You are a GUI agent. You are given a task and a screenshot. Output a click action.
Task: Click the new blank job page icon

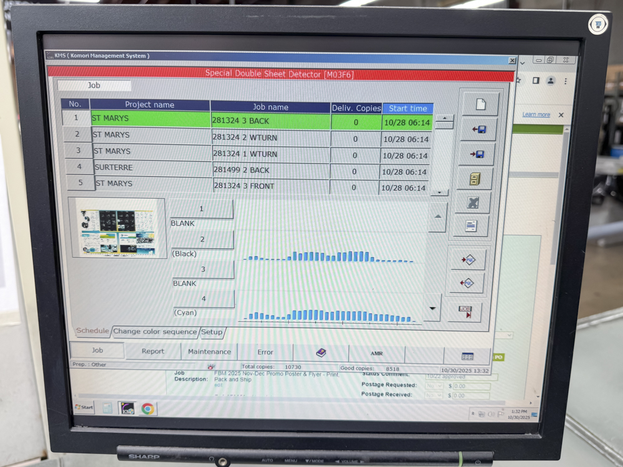[480, 105]
